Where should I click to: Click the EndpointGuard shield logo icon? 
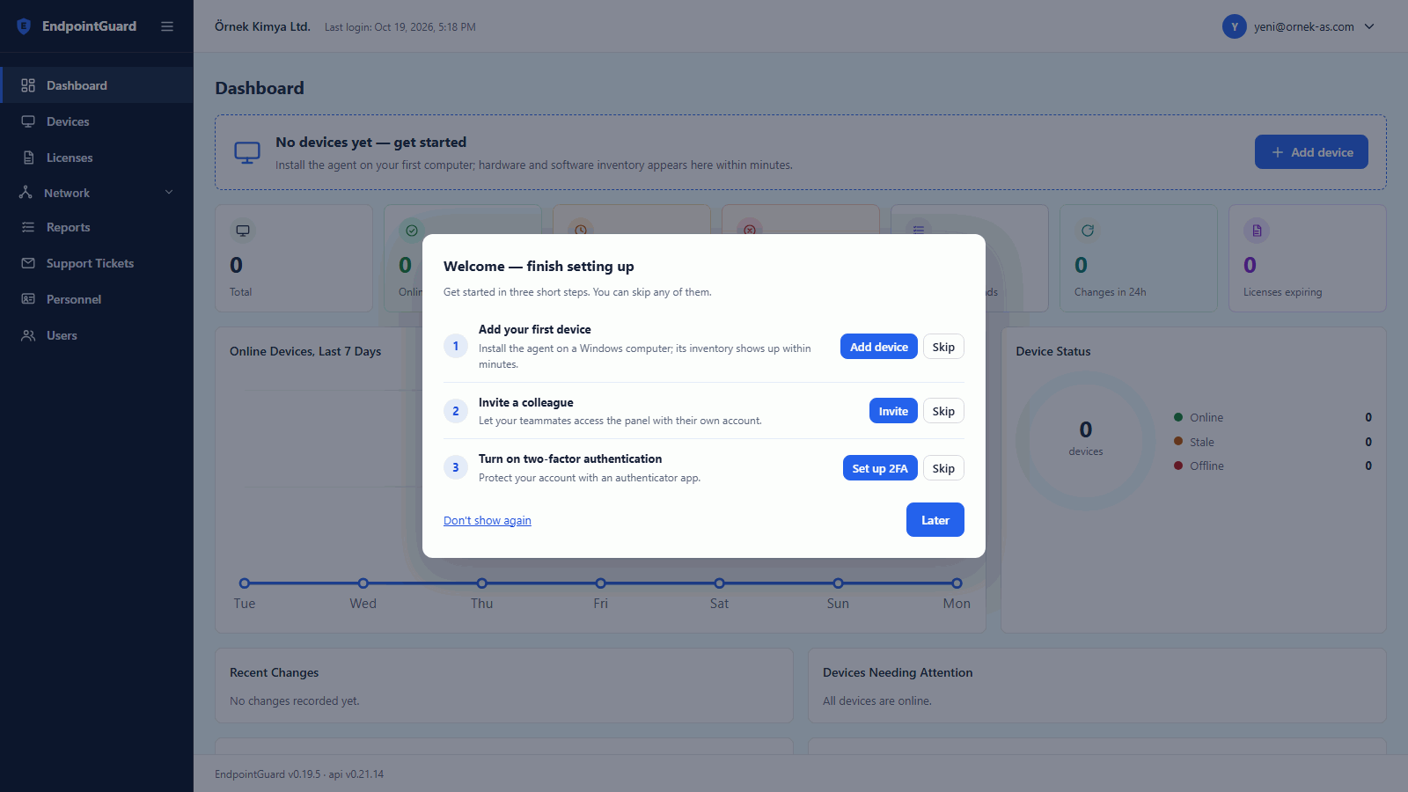coord(24,26)
